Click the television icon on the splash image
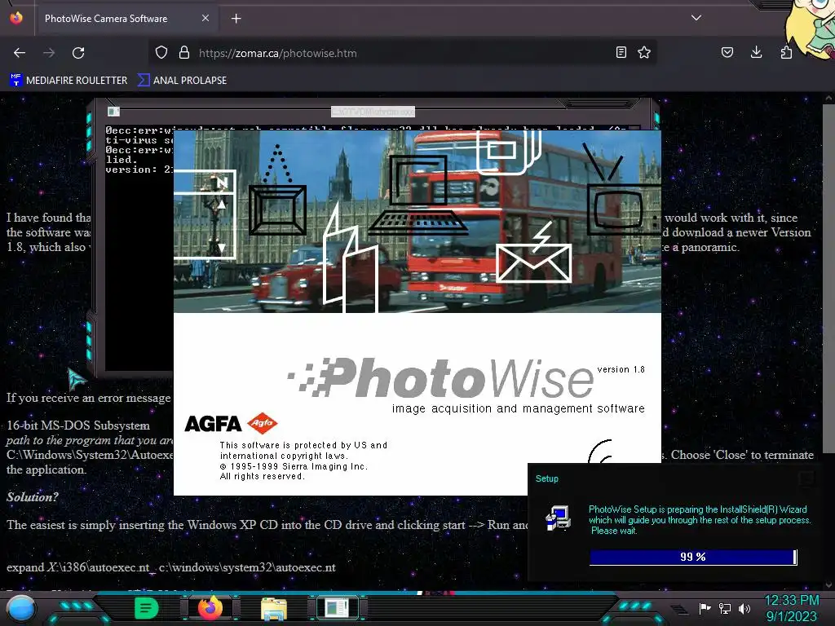Image resolution: width=835 pixels, height=626 pixels. (623, 191)
